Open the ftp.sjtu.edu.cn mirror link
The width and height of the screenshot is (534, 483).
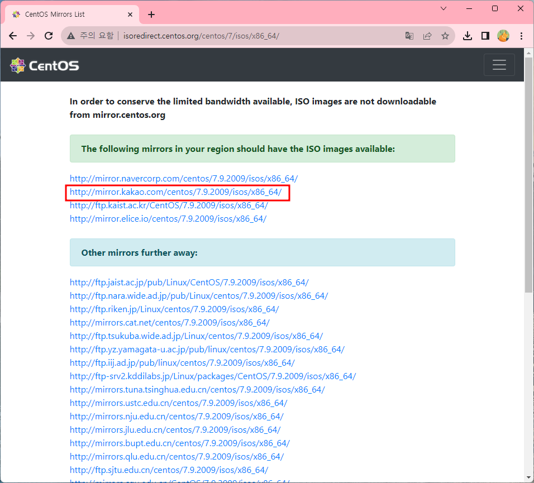pos(169,470)
